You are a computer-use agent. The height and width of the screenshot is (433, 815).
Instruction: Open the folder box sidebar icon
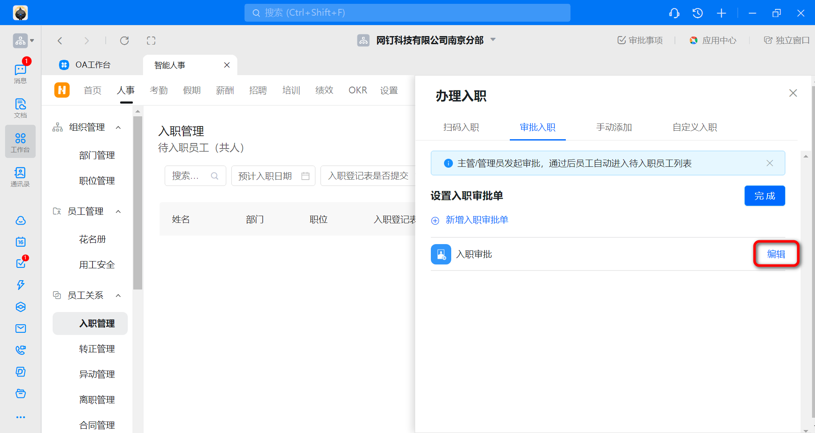coord(20,394)
